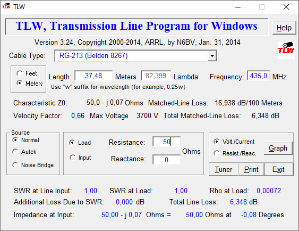
Task: Click the Max Voltage value 3700 V
Action: (147, 116)
